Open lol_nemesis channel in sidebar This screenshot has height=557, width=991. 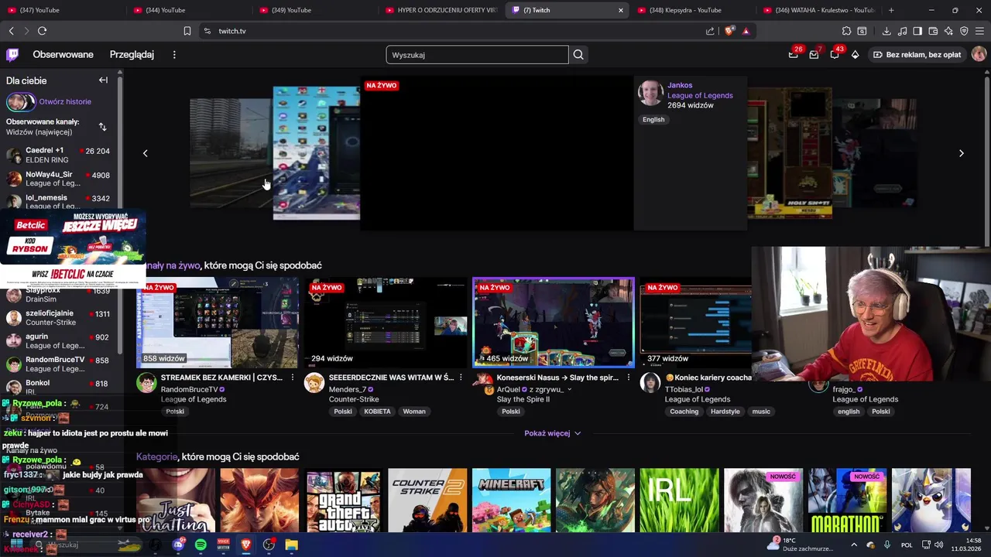tap(58, 201)
